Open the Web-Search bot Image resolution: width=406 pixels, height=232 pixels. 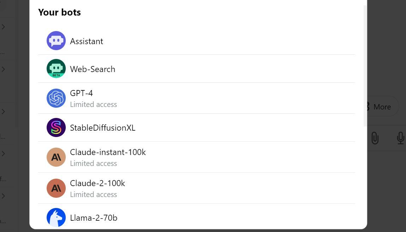(93, 69)
